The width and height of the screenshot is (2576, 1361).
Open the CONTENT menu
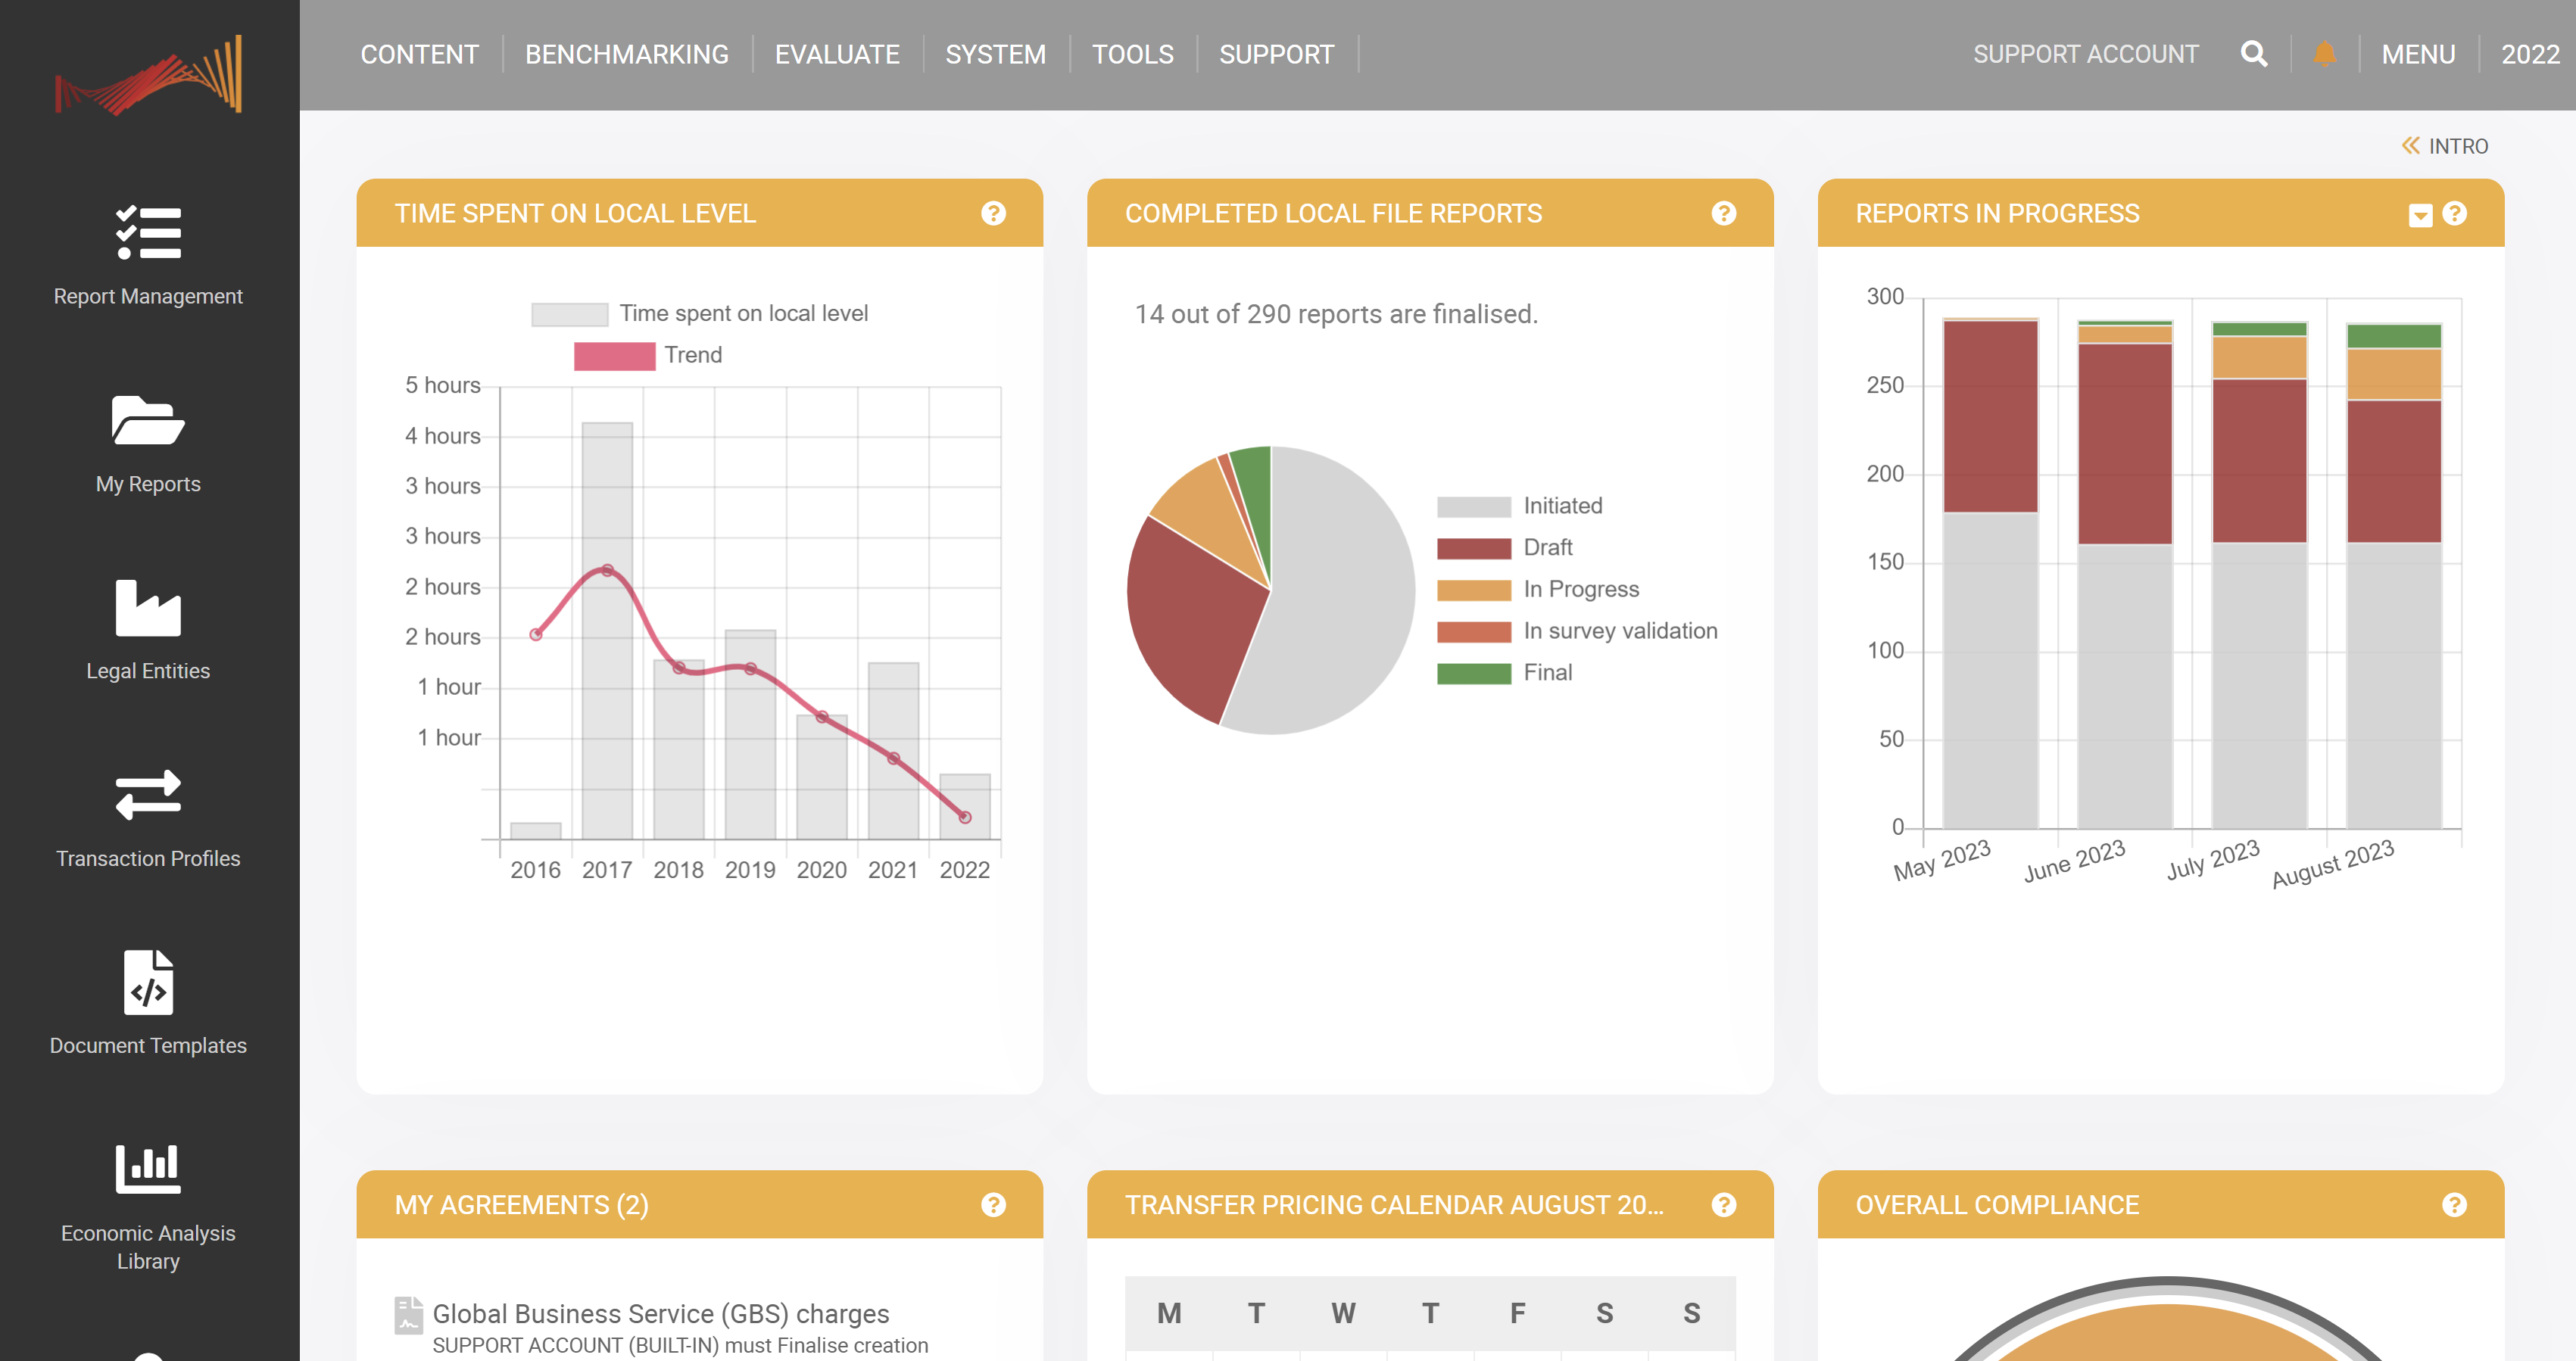[x=419, y=54]
